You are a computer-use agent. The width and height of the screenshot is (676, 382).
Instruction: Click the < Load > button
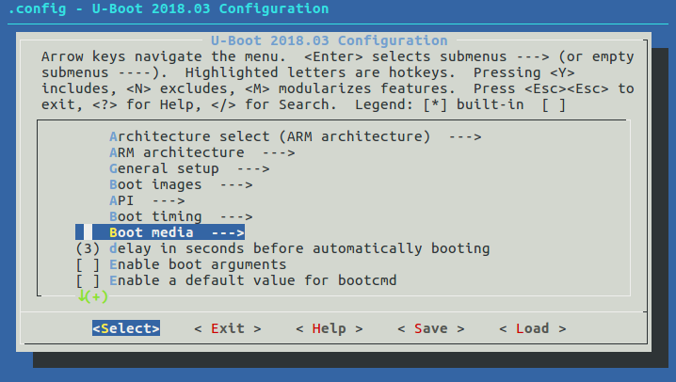coord(533,328)
